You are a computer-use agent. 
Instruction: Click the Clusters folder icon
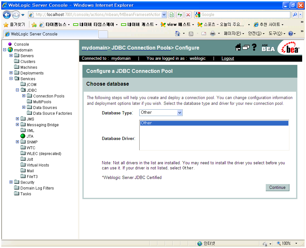click(x=17, y=61)
